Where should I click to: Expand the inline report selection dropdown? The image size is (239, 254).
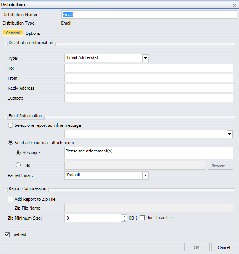point(229,134)
